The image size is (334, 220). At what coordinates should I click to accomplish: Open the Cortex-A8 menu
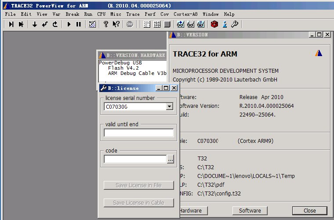tap(185, 14)
